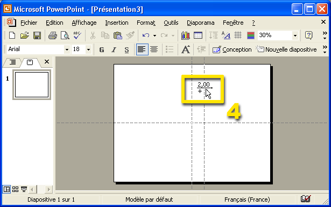Click the Undo arrow icon

146,35
